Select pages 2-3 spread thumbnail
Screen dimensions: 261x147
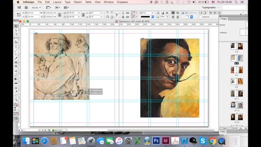(237, 46)
